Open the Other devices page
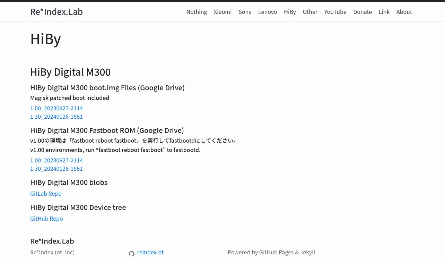This screenshot has height=262, width=445. pyautogui.click(x=310, y=12)
